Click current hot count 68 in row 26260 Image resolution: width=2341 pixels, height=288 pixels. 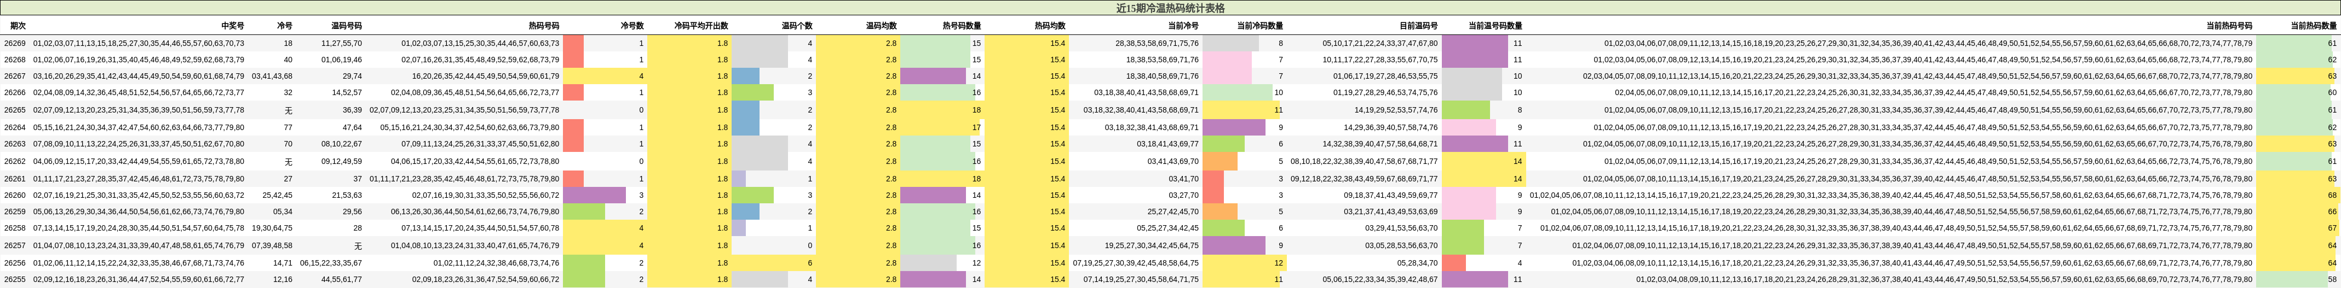coord(2332,195)
